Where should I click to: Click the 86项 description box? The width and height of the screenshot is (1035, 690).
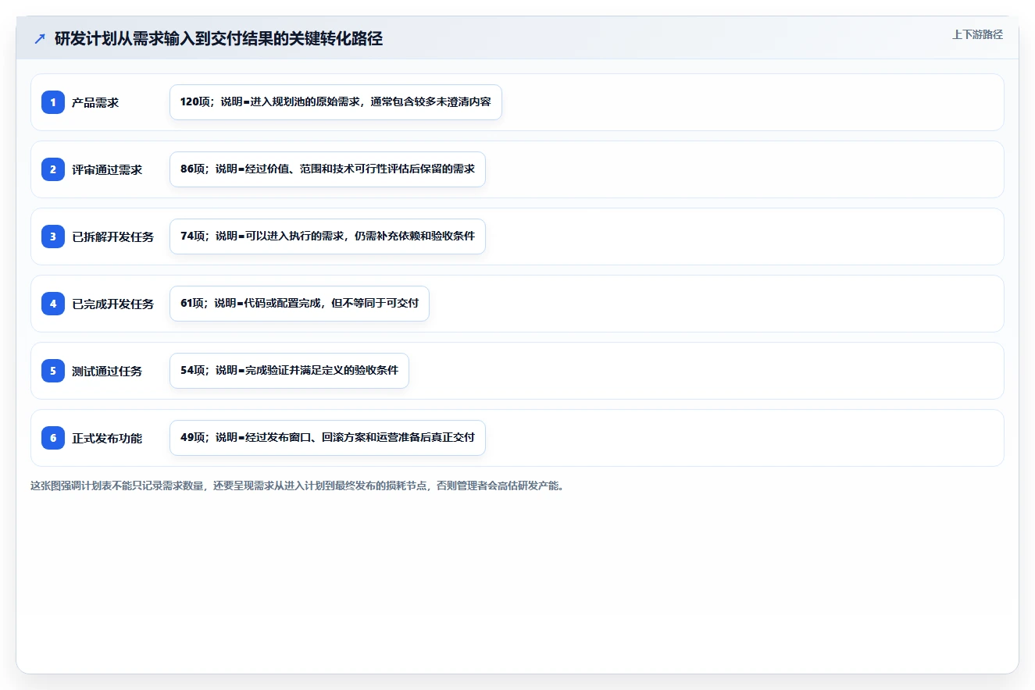[x=327, y=169]
